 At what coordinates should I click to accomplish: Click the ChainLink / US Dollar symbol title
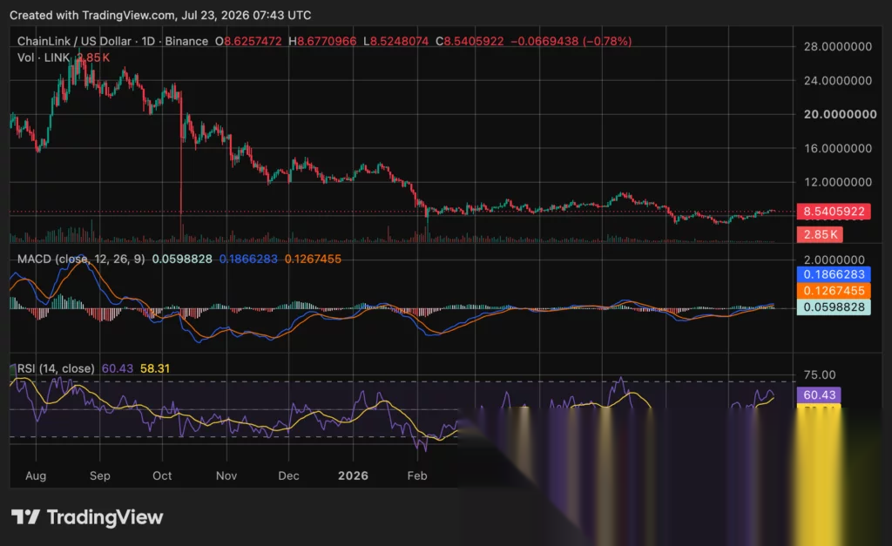coord(76,41)
